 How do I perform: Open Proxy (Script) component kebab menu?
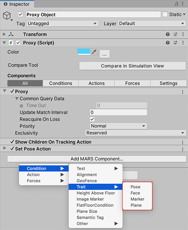pyautogui.click(x=183, y=43)
